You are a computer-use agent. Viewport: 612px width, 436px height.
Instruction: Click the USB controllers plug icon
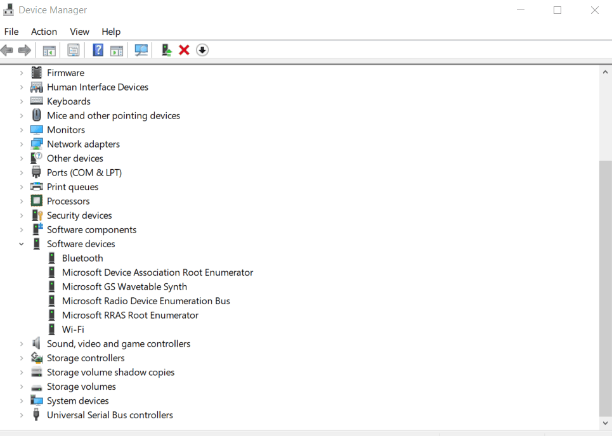coord(36,414)
